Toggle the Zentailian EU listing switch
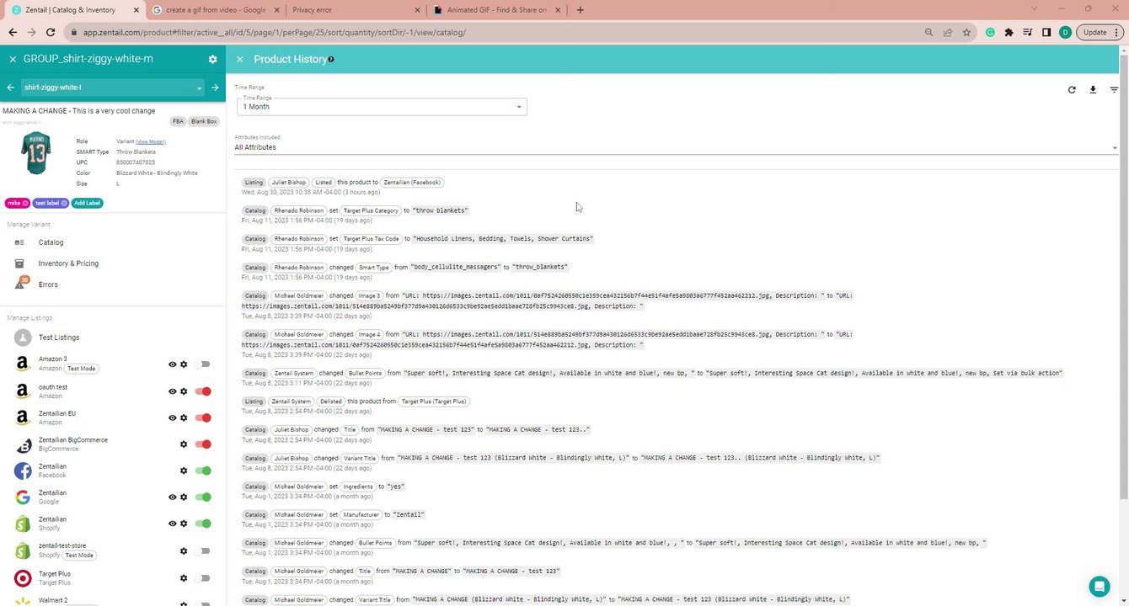This screenshot has height=606, width=1129. tap(203, 417)
